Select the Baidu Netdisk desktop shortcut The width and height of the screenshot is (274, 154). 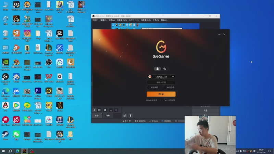(49, 121)
